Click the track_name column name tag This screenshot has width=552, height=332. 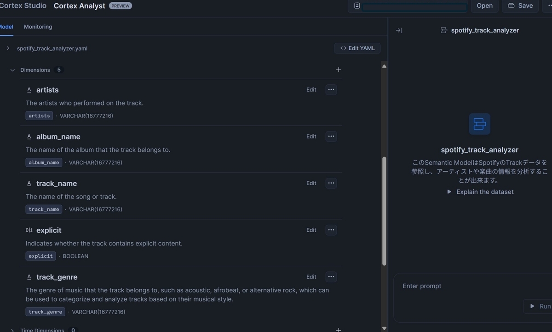(x=44, y=210)
